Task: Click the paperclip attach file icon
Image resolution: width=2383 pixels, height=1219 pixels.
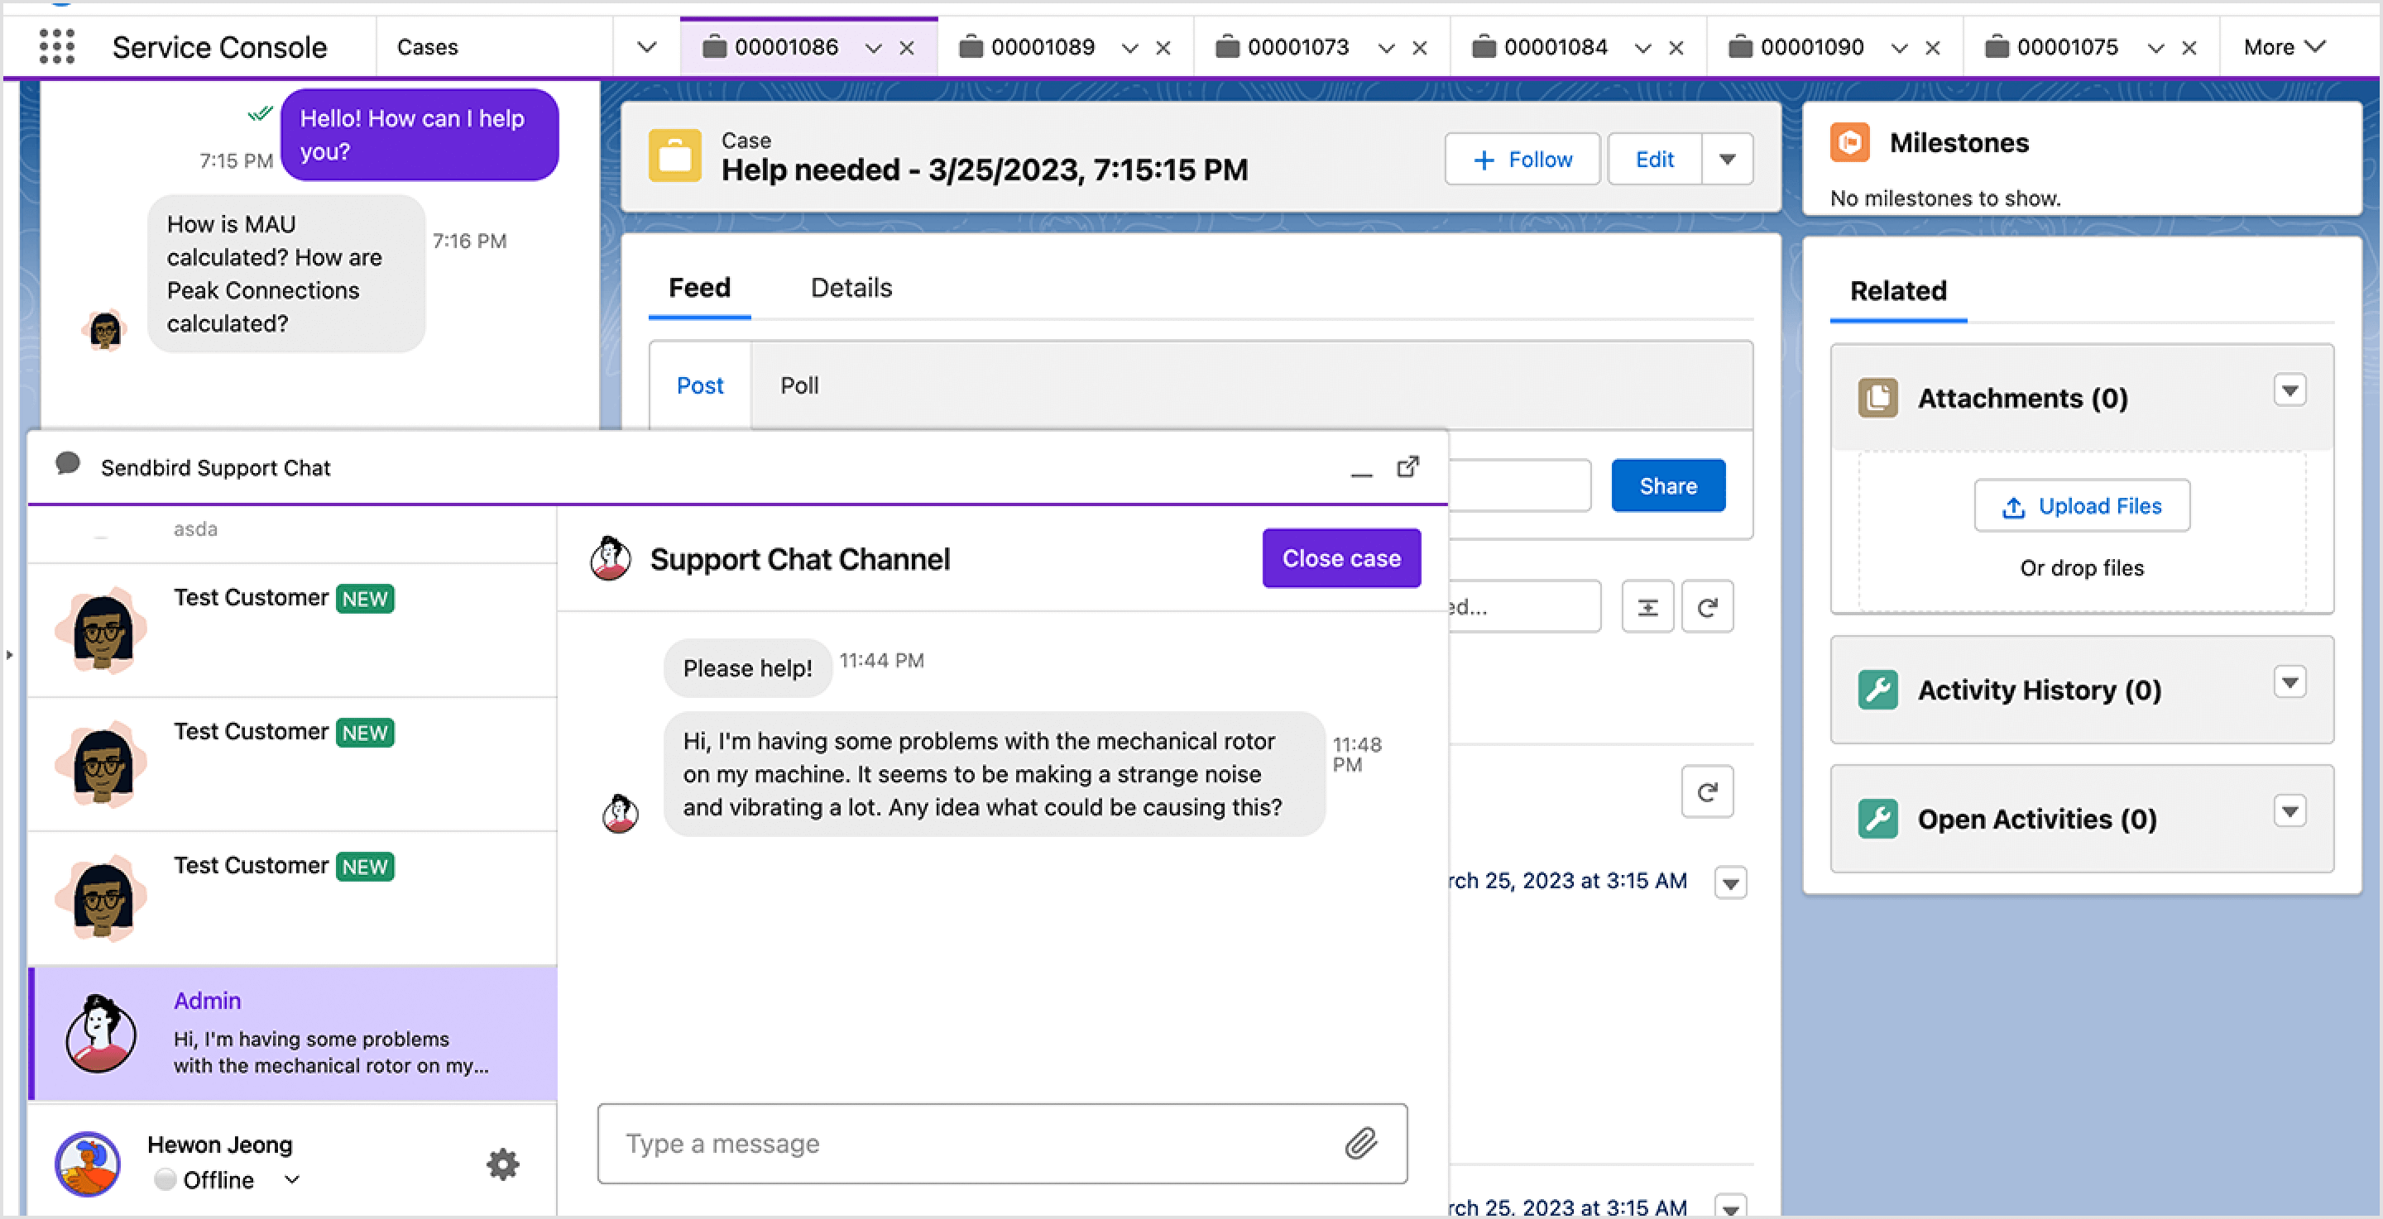Action: coord(1361,1143)
